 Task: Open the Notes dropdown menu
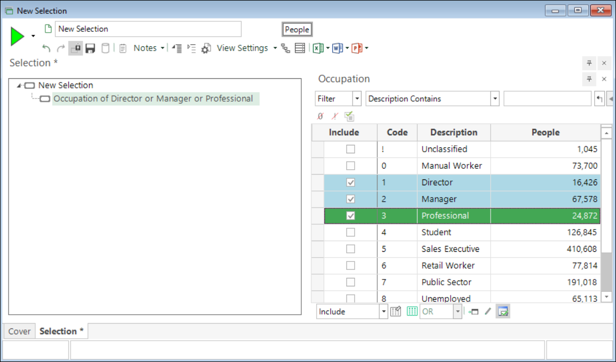[x=149, y=48]
